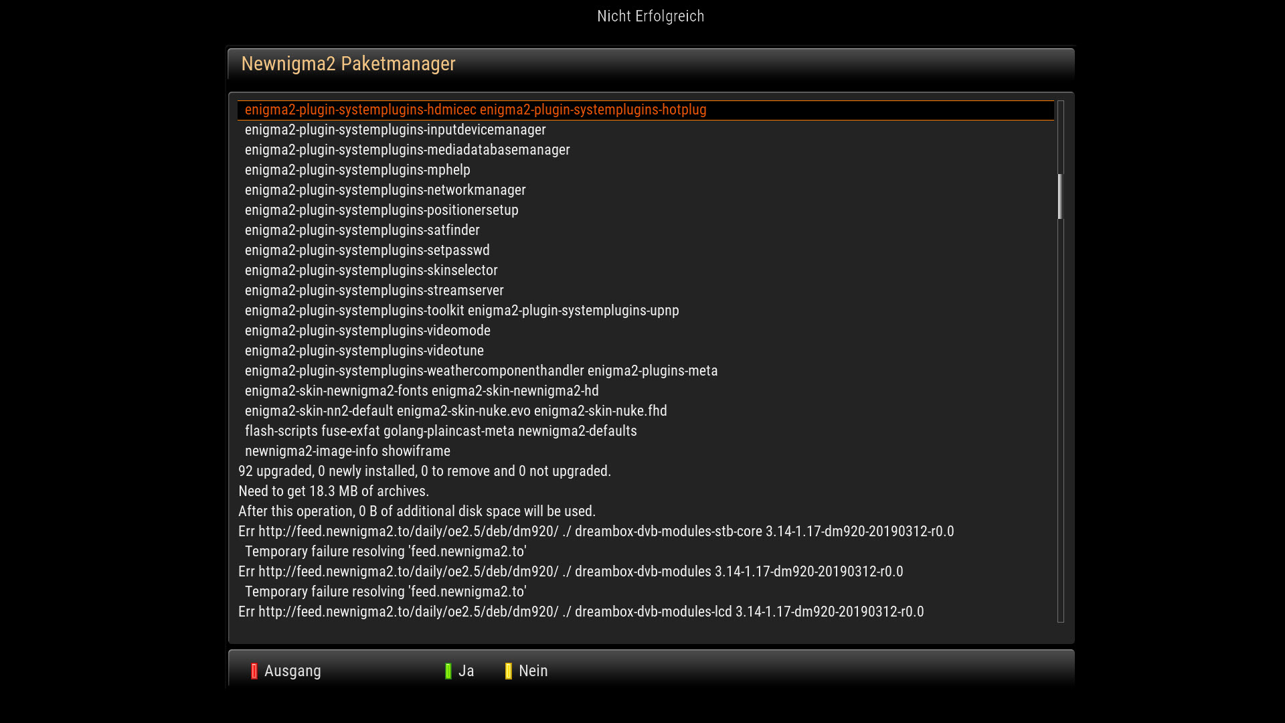Select the skinselector plugin line
The image size is (1285, 723).
tap(371, 270)
